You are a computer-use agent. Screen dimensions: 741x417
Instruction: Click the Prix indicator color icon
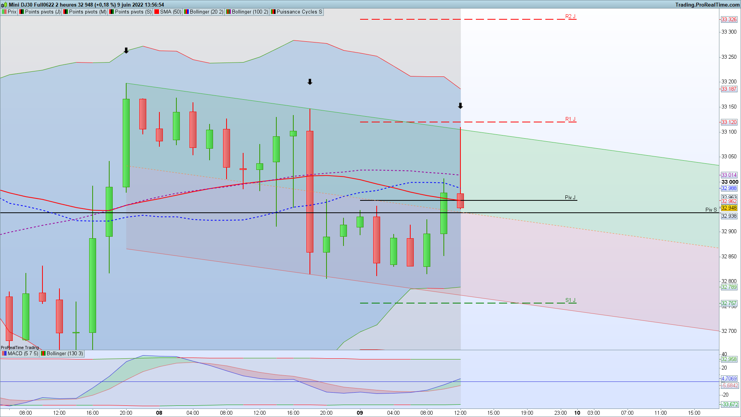coord(4,12)
